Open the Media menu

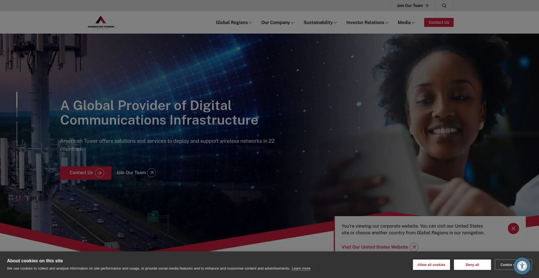click(406, 23)
